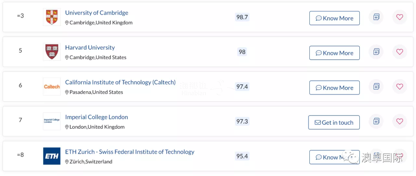Viewport: 416px width, 176px height.
Task: Select Know More in the Caltech row
Action: click(334, 88)
